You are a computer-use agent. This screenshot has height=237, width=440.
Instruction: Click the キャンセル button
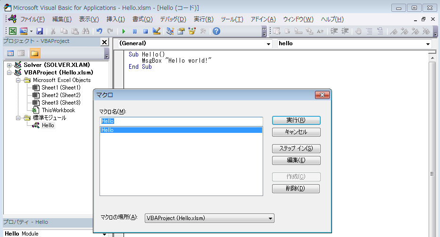tap(296, 132)
